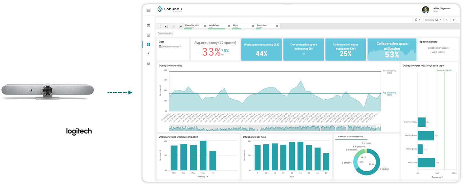Image resolution: width=464 pixels, height=186 pixels.
Task: Open the chart report sidebar icon
Action: (148, 26)
